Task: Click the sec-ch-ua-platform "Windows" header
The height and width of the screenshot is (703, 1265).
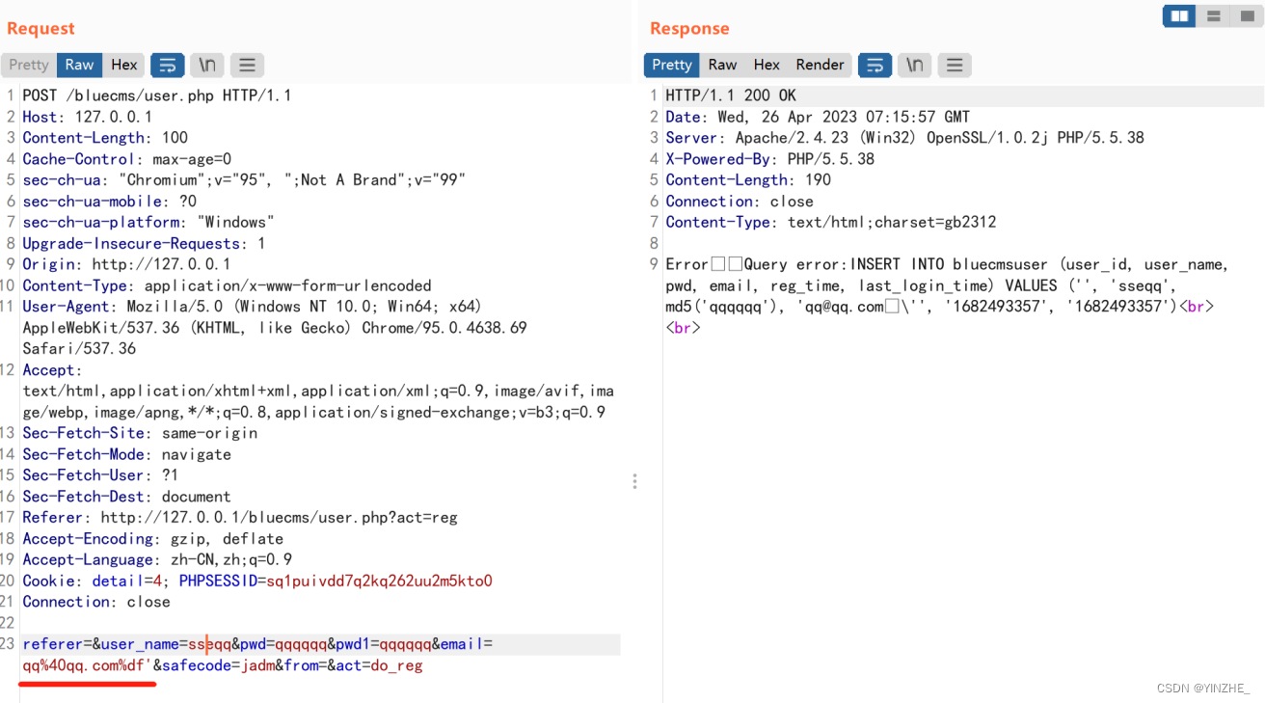Action: [148, 223]
